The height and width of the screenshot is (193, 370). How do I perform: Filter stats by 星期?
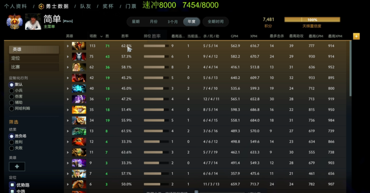136,22
